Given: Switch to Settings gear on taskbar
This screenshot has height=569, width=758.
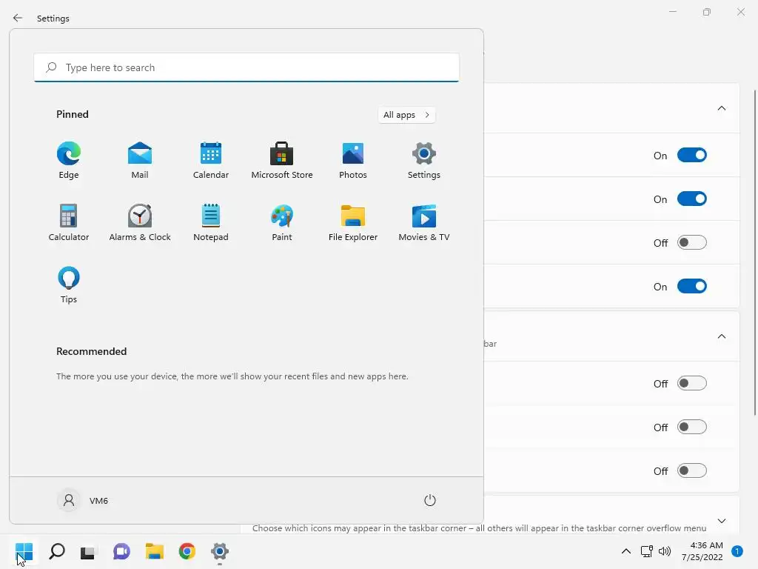Looking at the screenshot, I should click(219, 551).
